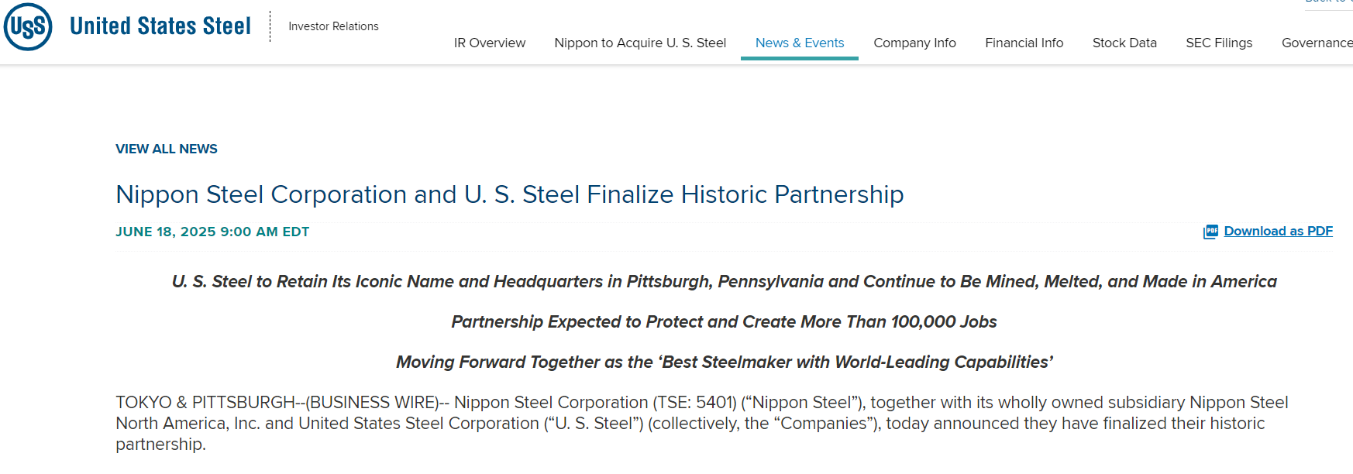Image resolution: width=1353 pixels, height=474 pixels.
Task: Click the Download as PDF link
Action: coord(1278,232)
